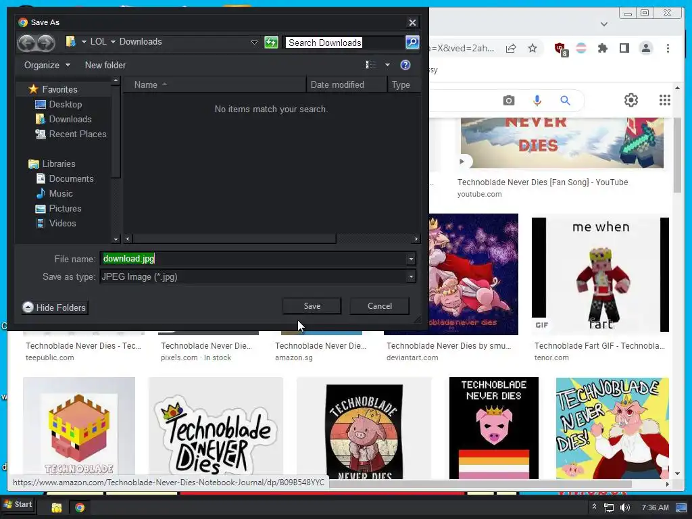Click the Chrome share icon in address bar
Image resolution: width=692 pixels, height=519 pixels.
pos(511,48)
